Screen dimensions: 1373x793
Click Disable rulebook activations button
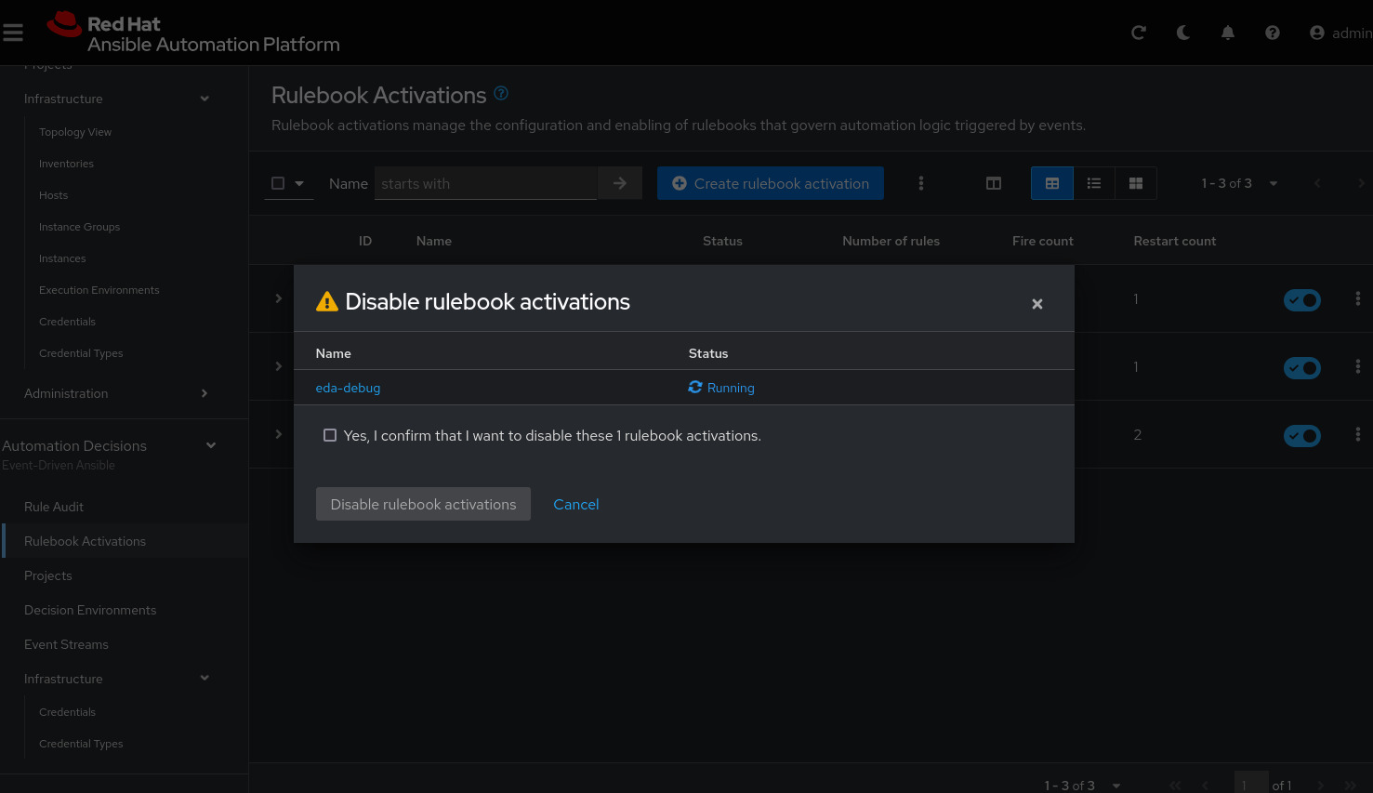pyautogui.click(x=423, y=504)
